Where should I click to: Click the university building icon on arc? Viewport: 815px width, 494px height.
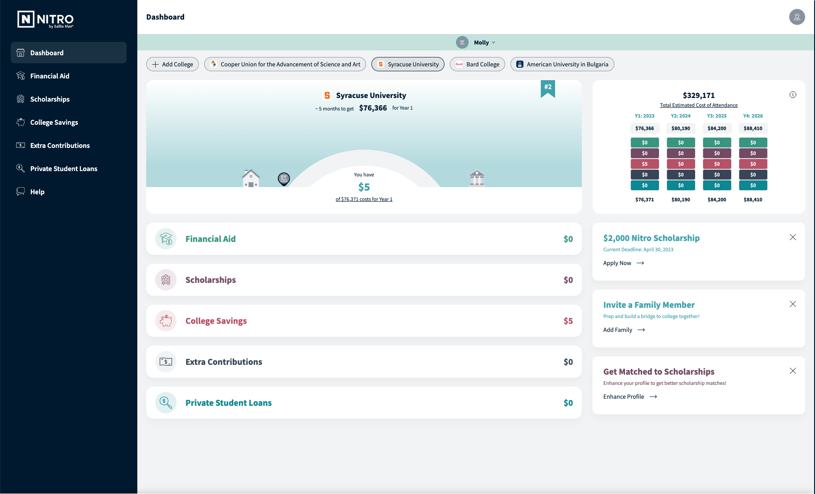477,178
